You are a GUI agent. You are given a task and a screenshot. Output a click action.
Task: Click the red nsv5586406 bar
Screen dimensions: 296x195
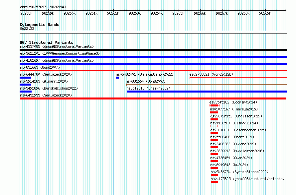pos(214,140)
